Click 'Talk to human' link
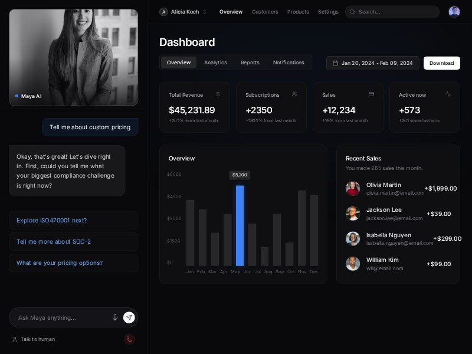This screenshot has width=472, height=354. click(x=37, y=339)
